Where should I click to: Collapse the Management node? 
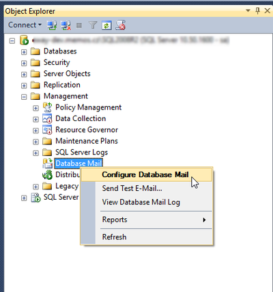point(24,97)
